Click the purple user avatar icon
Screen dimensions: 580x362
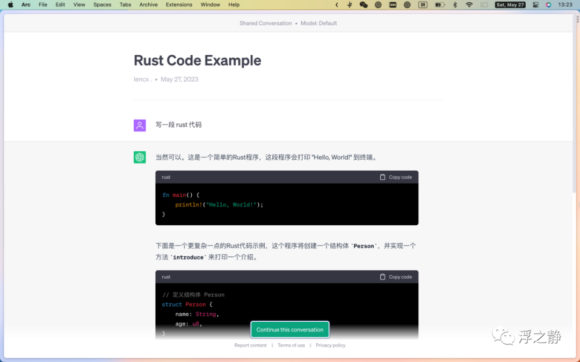coord(140,125)
